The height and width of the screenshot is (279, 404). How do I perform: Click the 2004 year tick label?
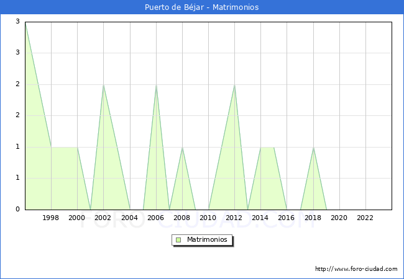[x=129, y=218]
